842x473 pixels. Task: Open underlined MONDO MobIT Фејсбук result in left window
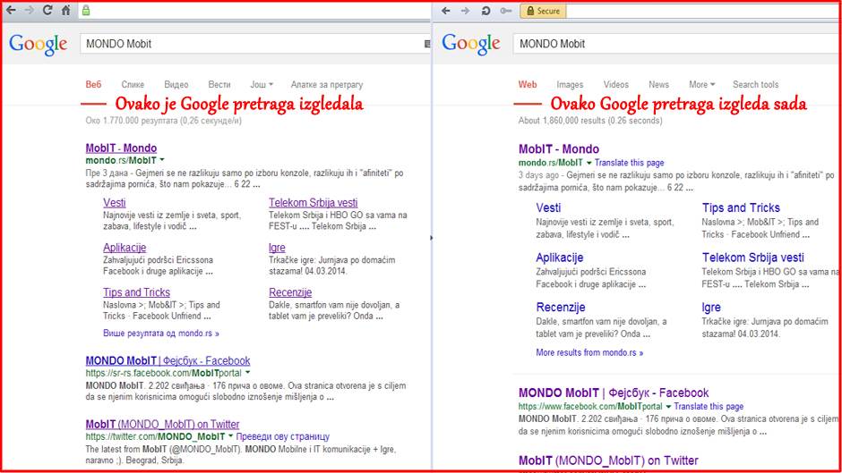tap(168, 361)
